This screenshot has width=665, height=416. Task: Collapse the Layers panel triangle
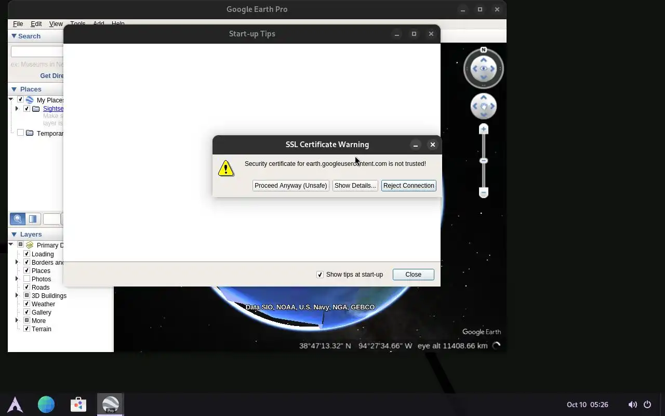click(x=14, y=234)
